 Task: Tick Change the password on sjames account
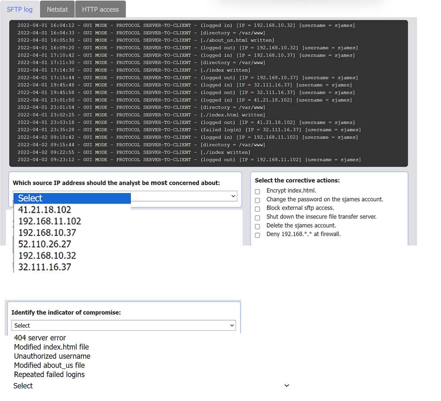[x=257, y=200]
